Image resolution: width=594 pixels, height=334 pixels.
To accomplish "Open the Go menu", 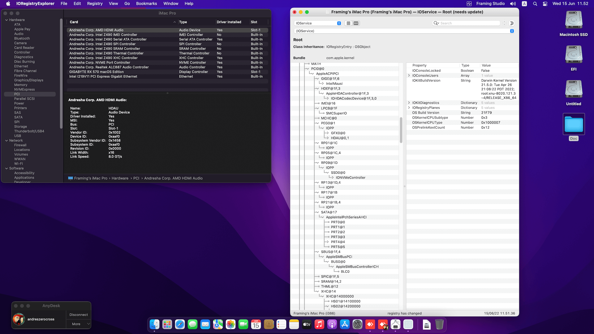I will tap(127, 4).
